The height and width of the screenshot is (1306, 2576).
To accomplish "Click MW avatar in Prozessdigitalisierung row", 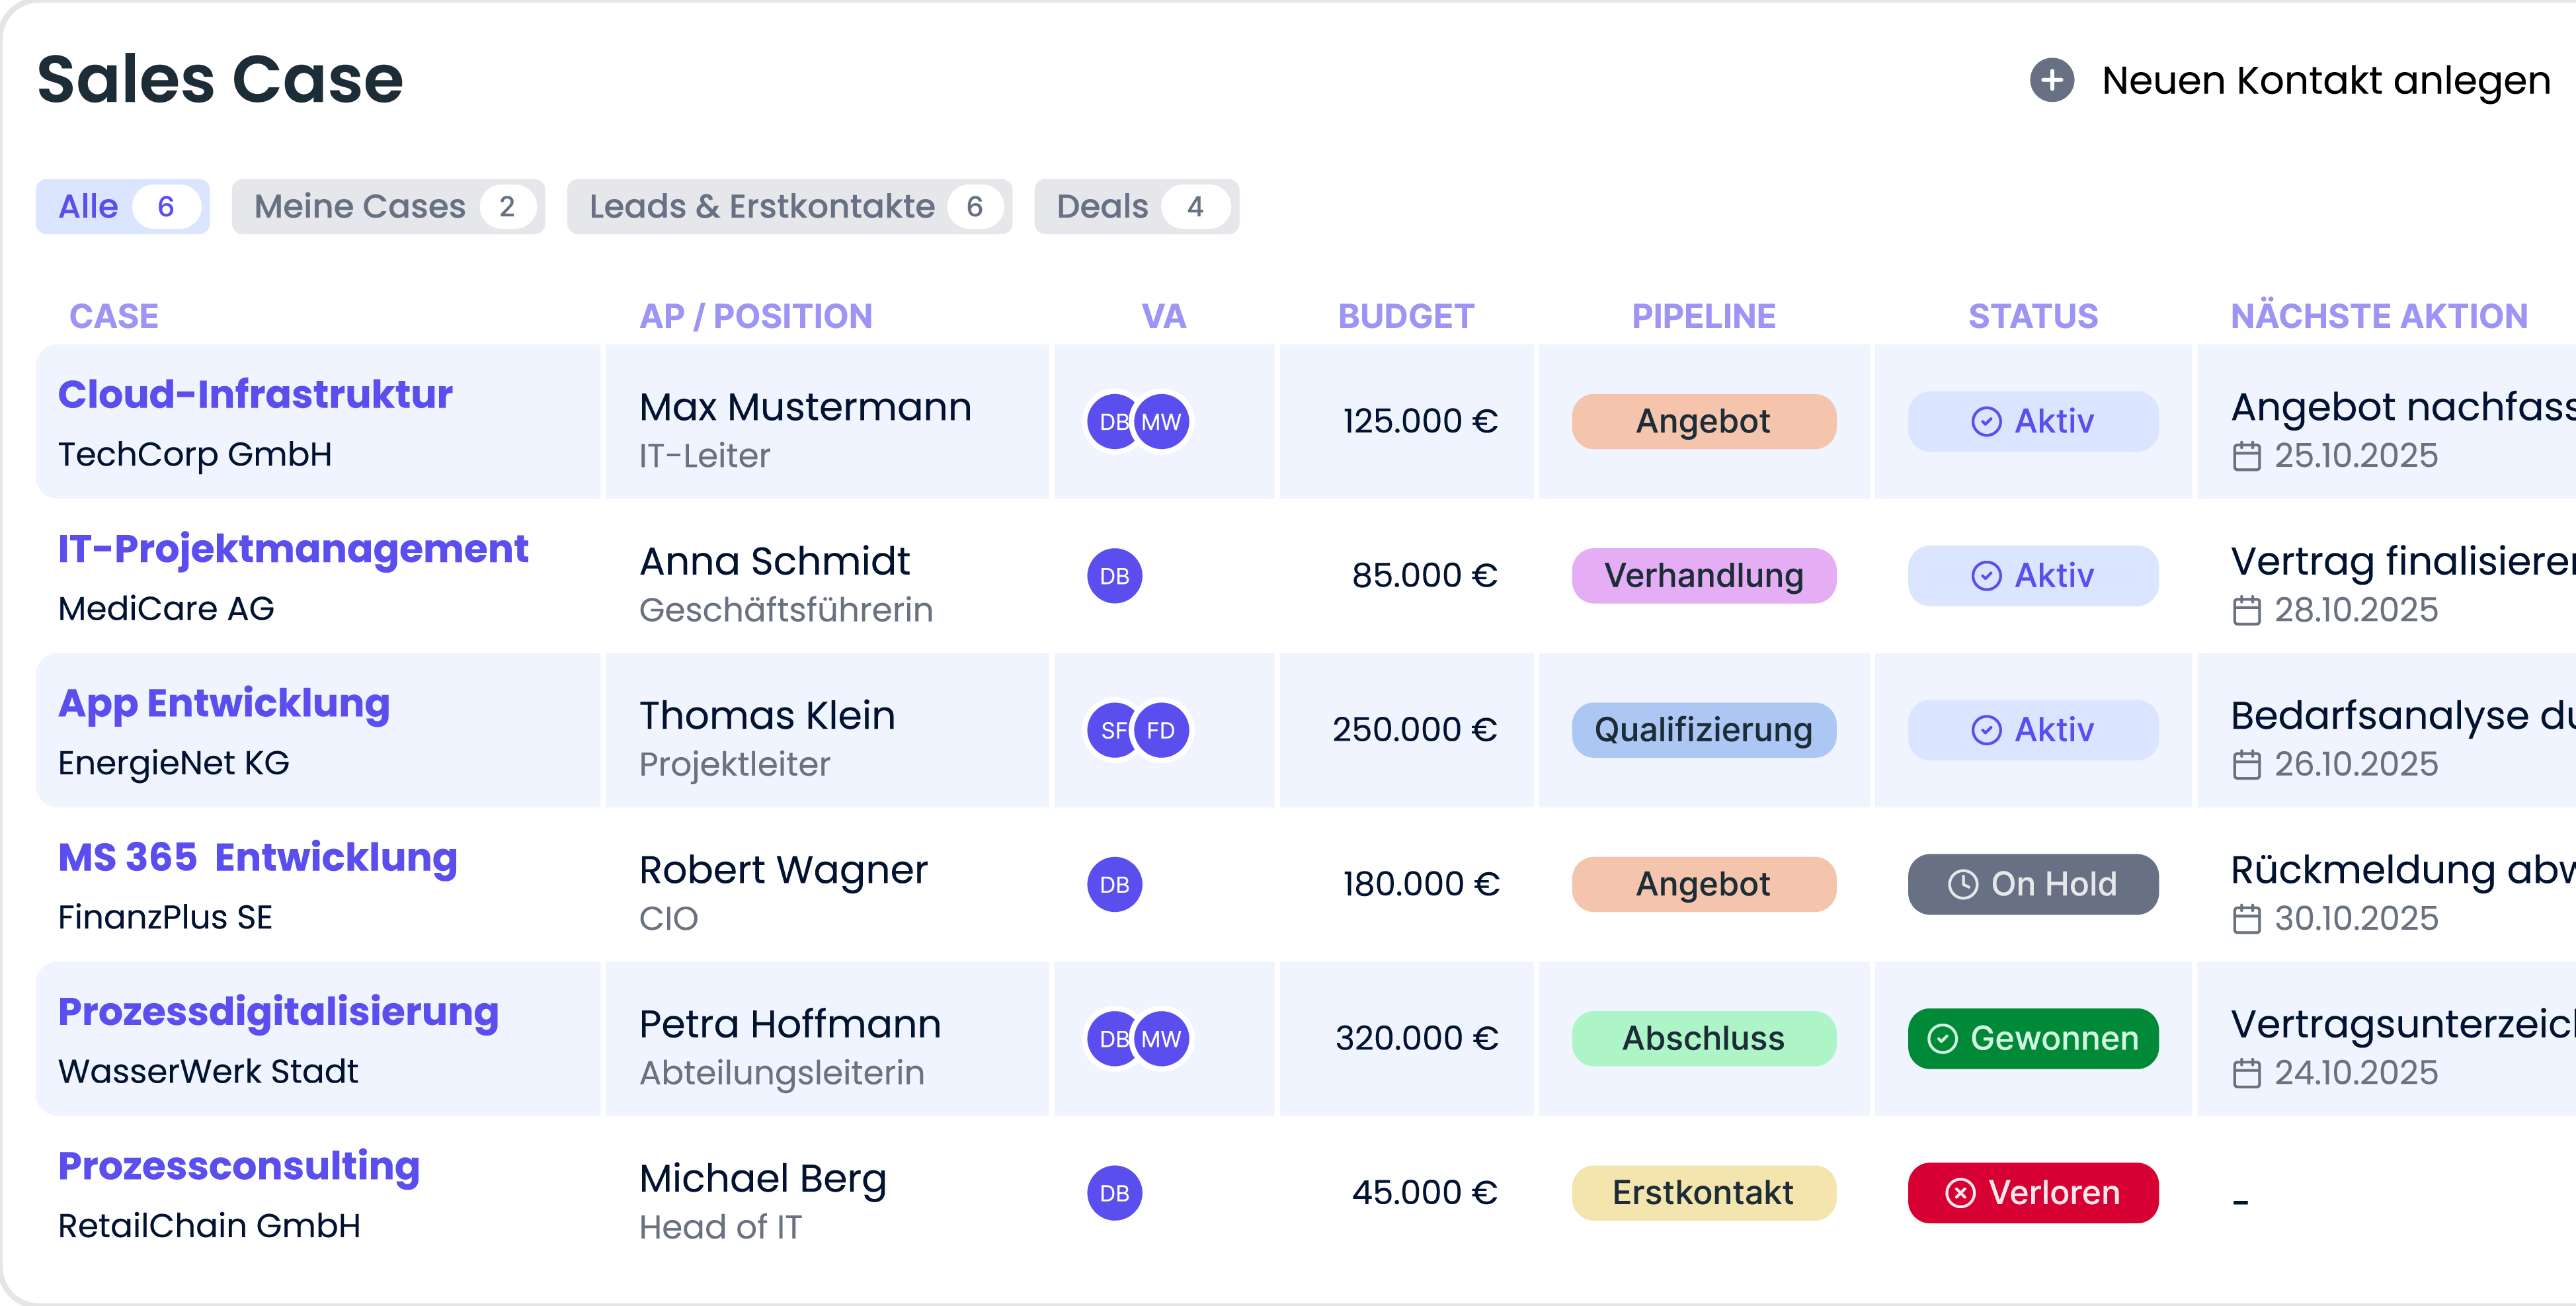I will (x=1162, y=1039).
